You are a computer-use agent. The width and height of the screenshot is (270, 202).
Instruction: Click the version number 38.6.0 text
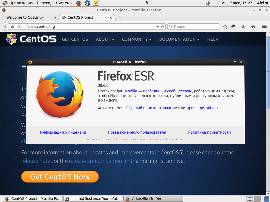[103, 85]
